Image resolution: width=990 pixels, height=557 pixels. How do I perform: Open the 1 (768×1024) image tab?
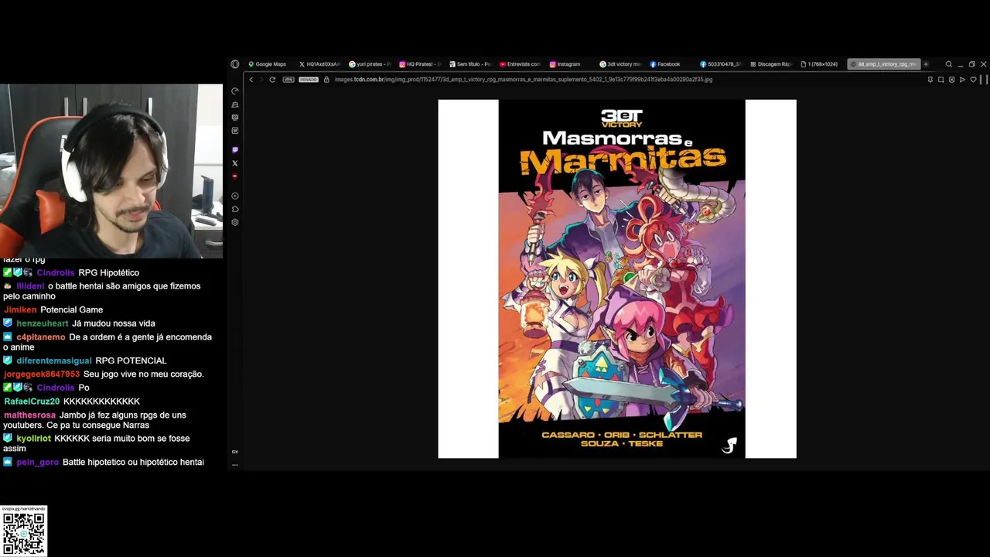[x=821, y=64]
